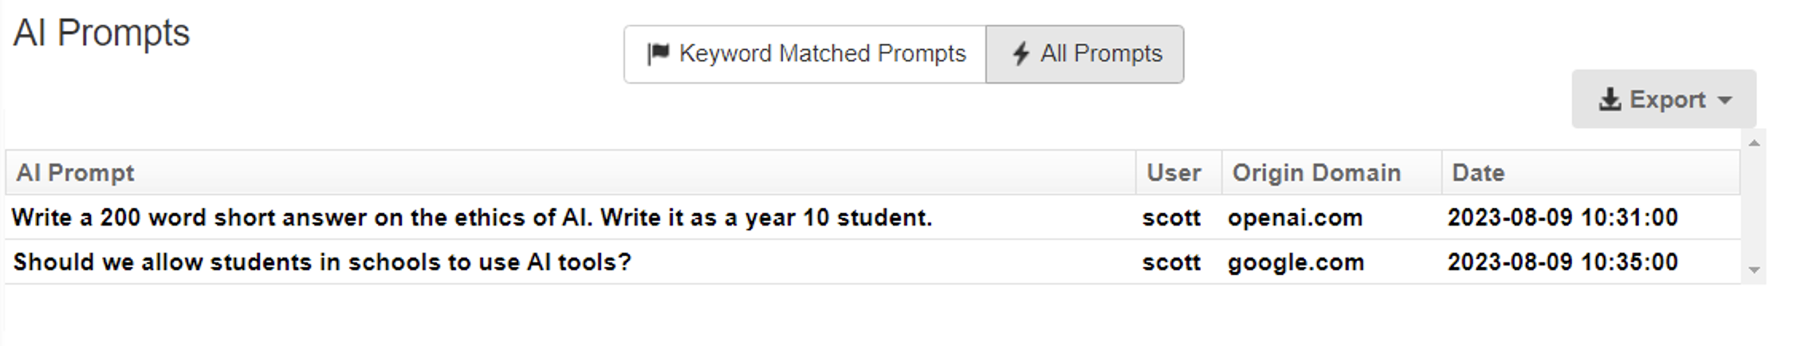The width and height of the screenshot is (1797, 346).
Task: Sort by AI Prompt column header
Action: (571, 172)
